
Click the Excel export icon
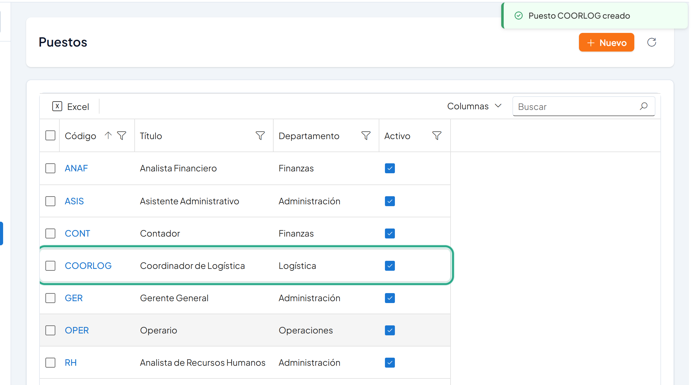point(57,106)
